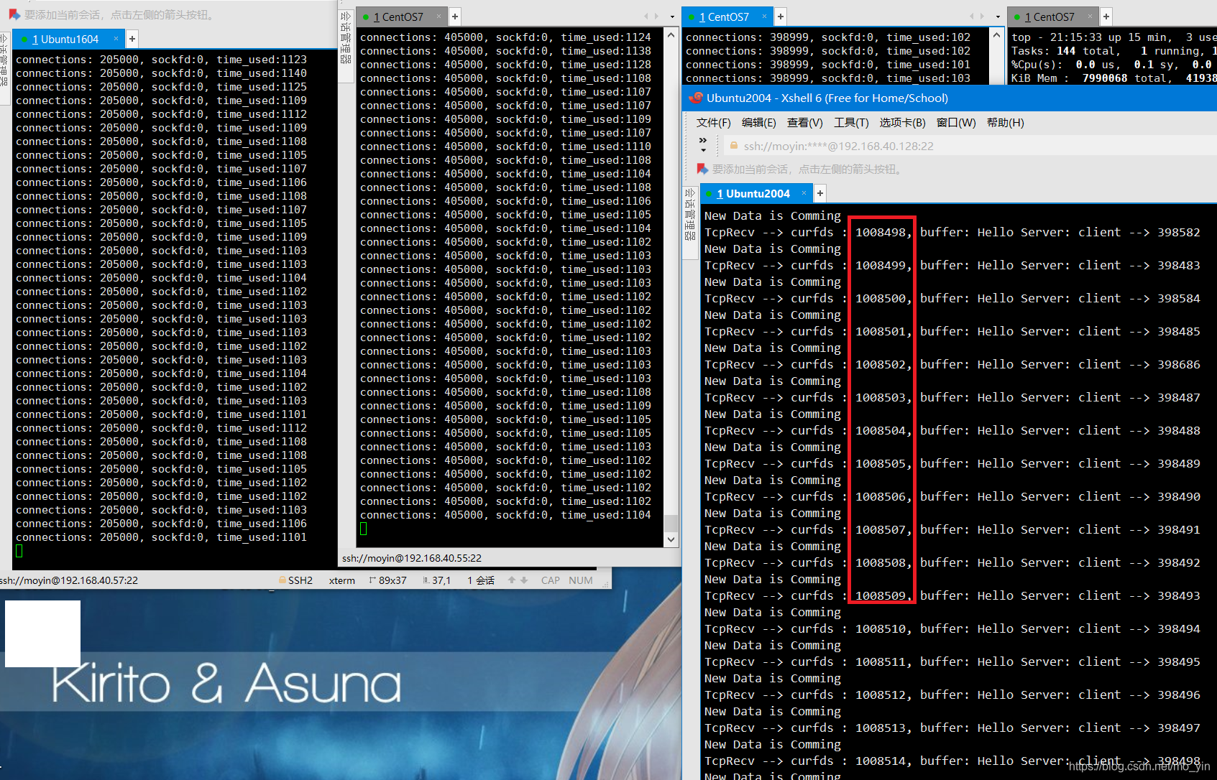Image resolution: width=1217 pixels, height=780 pixels.
Task: Open the 帮助(H) menu
Action: point(1005,123)
